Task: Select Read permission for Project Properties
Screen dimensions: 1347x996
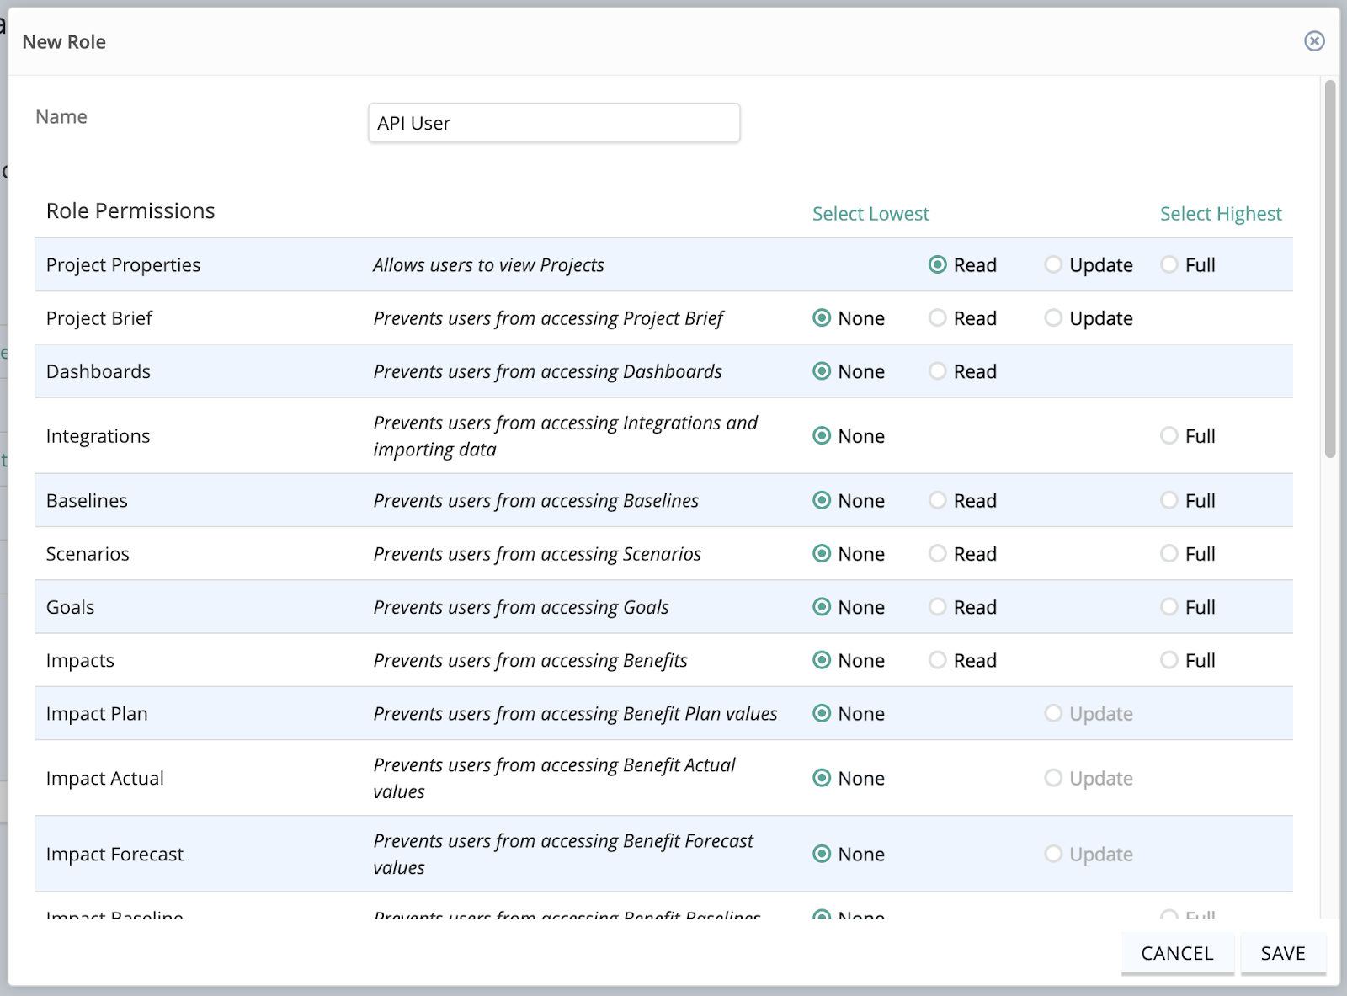Action: (x=936, y=264)
